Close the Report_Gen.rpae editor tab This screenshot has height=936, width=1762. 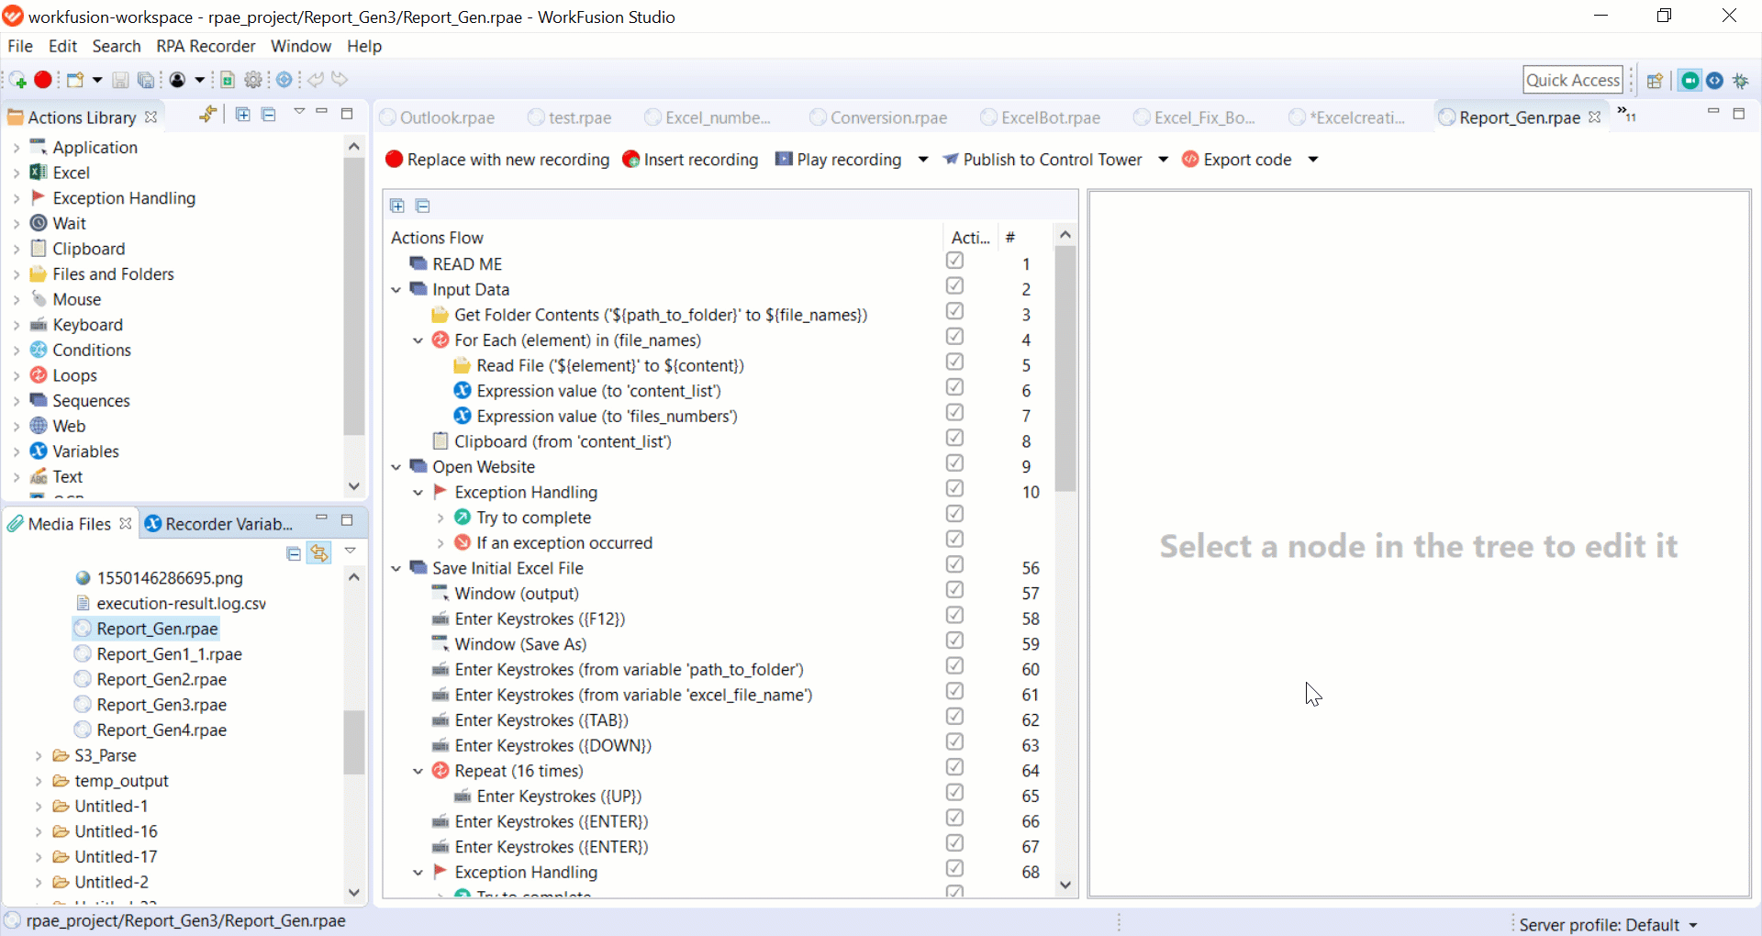(1595, 117)
